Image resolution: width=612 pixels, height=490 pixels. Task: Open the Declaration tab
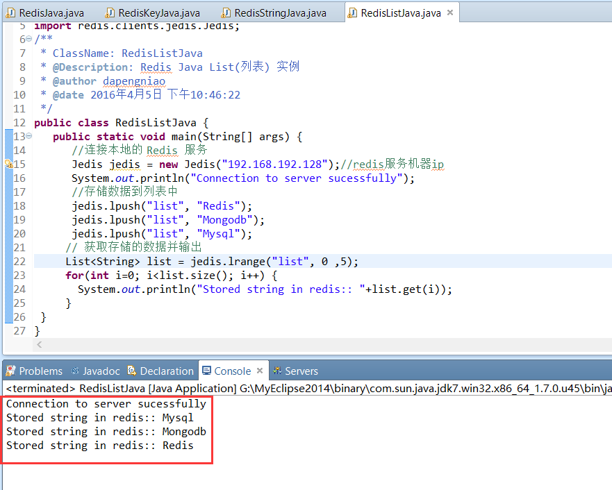166,371
